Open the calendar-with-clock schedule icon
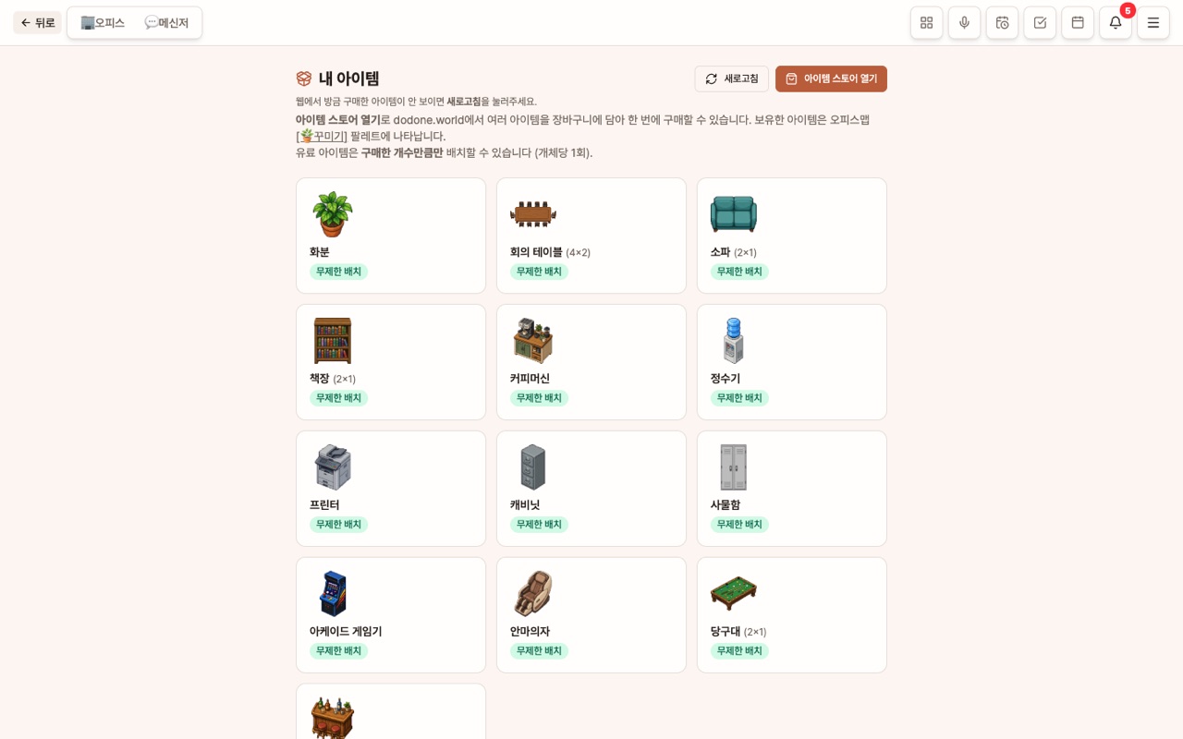 1002,23
